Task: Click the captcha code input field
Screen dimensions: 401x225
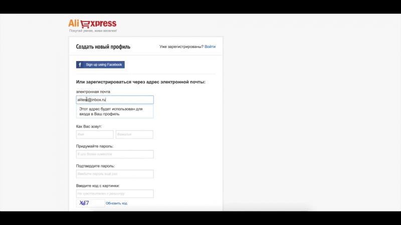Action: click(115, 193)
